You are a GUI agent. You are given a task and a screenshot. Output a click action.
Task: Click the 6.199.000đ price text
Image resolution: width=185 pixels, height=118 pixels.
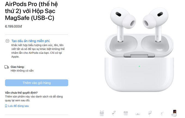(x=13, y=26)
